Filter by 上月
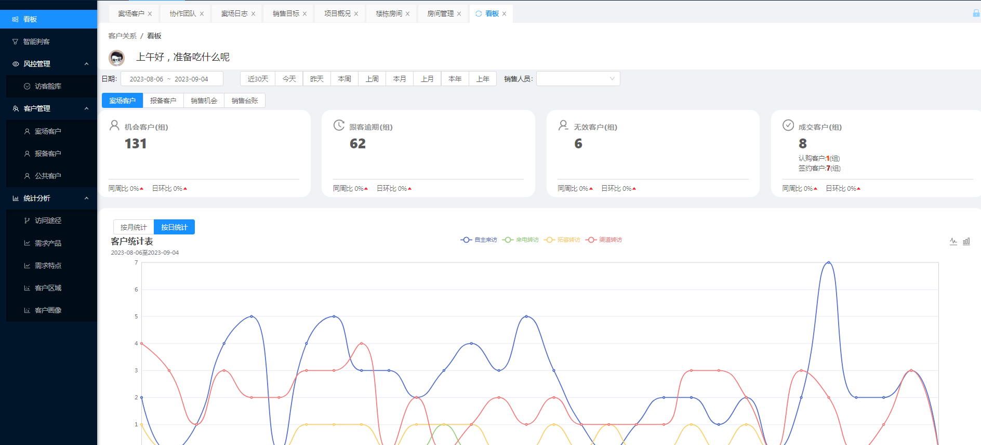The width and height of the screenshot is (981, 445). (427, 79)
